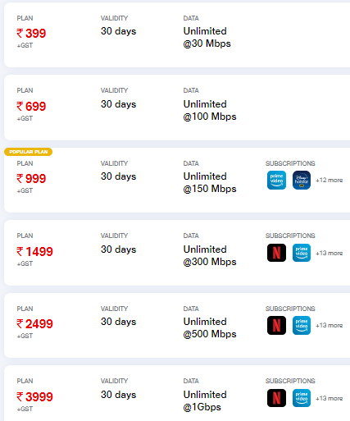
Task: Choose the ₹999 plan price
Action: 31,179
